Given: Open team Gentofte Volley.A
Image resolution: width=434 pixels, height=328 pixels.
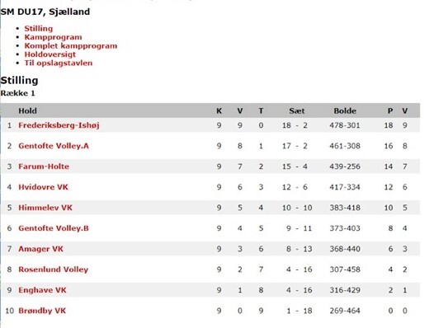Looking at the screenshot, I should [x=54, y=146].
